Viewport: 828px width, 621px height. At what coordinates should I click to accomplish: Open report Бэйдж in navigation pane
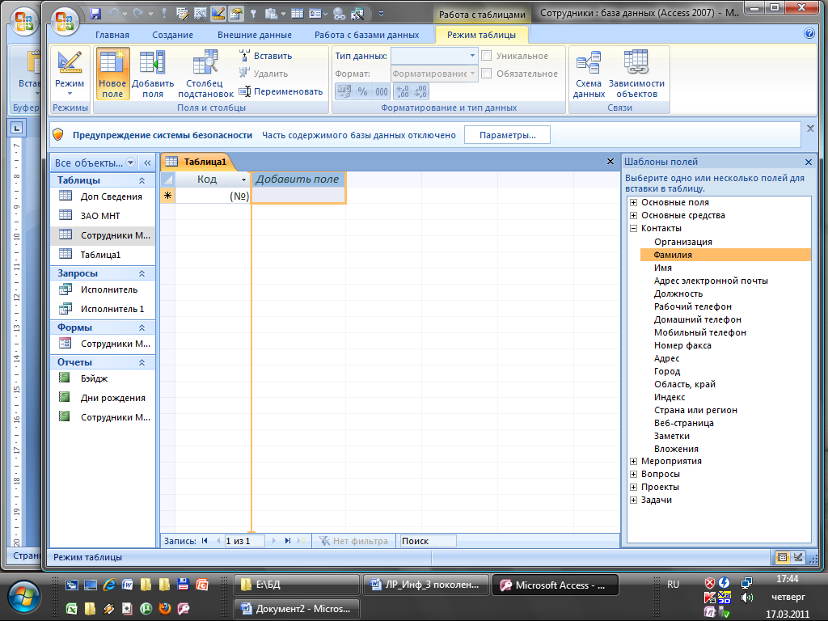103,378
